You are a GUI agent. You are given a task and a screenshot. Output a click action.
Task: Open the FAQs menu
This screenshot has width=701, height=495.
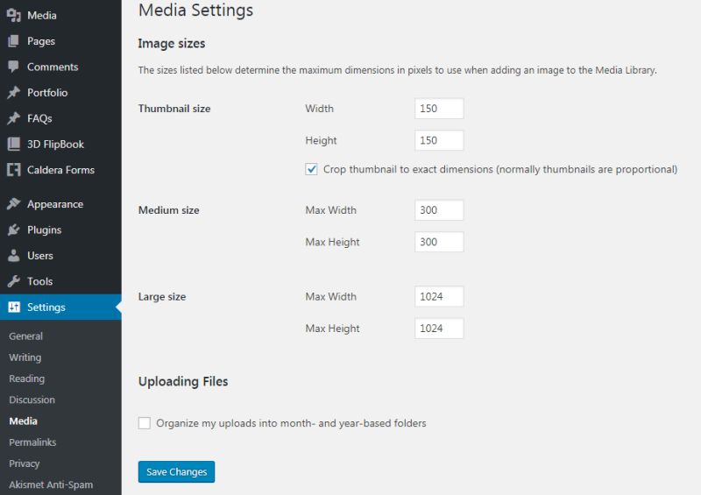[x=39, y=118]
